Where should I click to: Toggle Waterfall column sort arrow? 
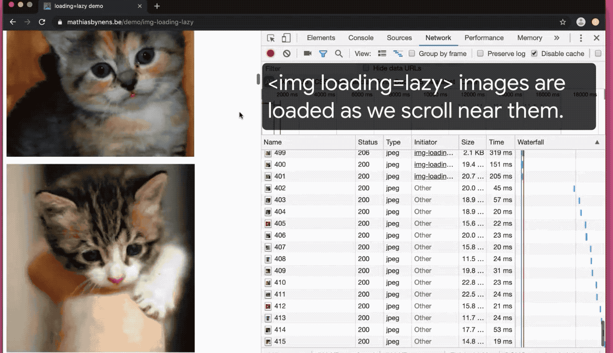pos(597,142)
